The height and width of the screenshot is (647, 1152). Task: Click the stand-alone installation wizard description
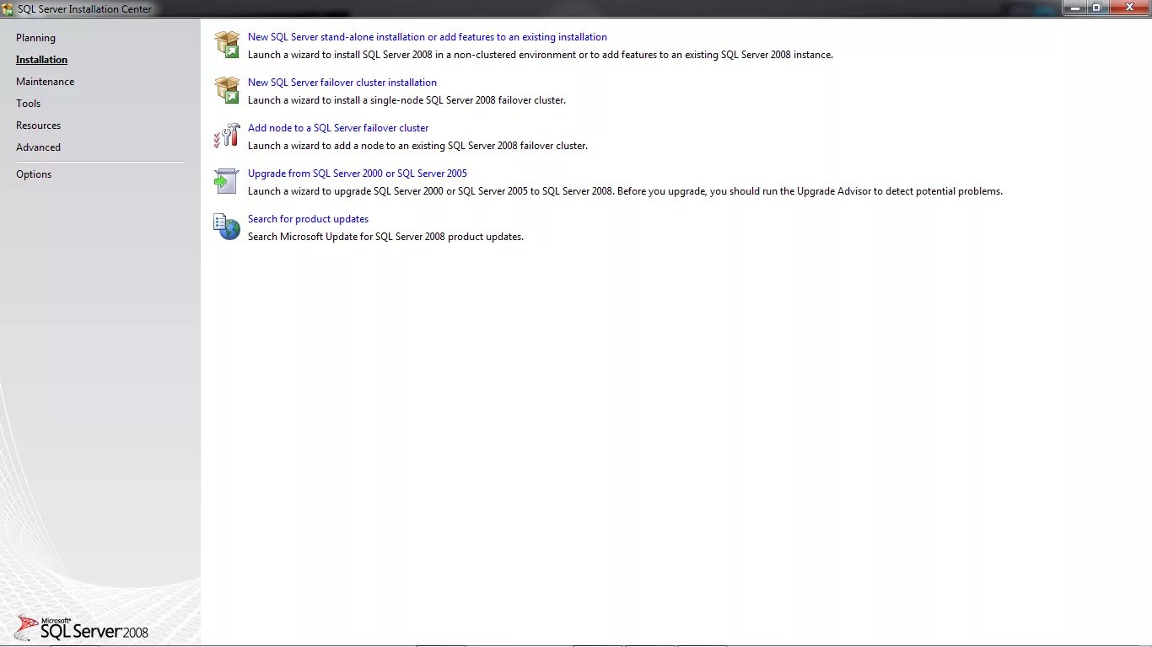pyautogui.click(x=541, y=55)
